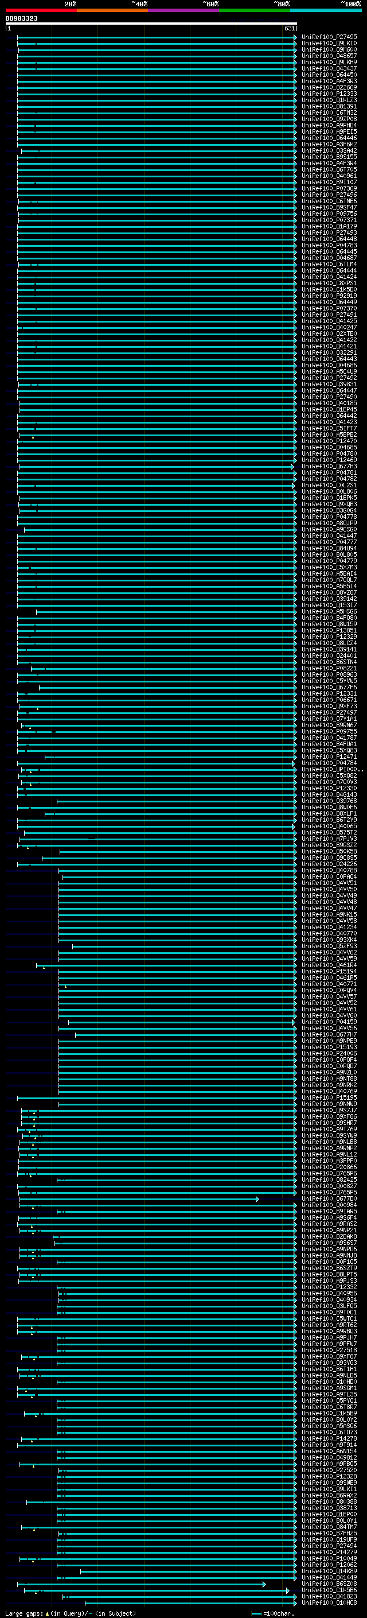Select the UniRef100_Q3SA42 label
The width and height of the screenshot is (367, 1618).
pos(329,151)
